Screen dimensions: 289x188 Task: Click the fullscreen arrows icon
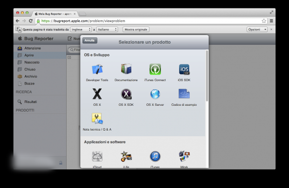click(x=271, y=12)
